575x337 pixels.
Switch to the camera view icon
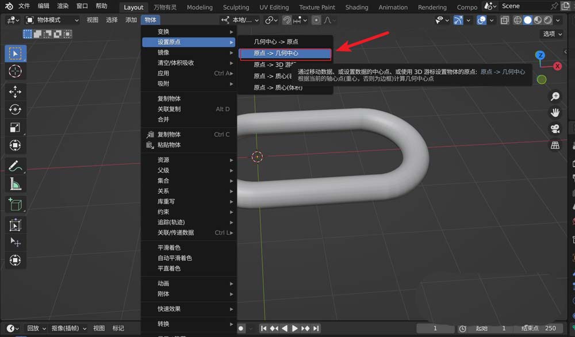click(x=555, y=129)
